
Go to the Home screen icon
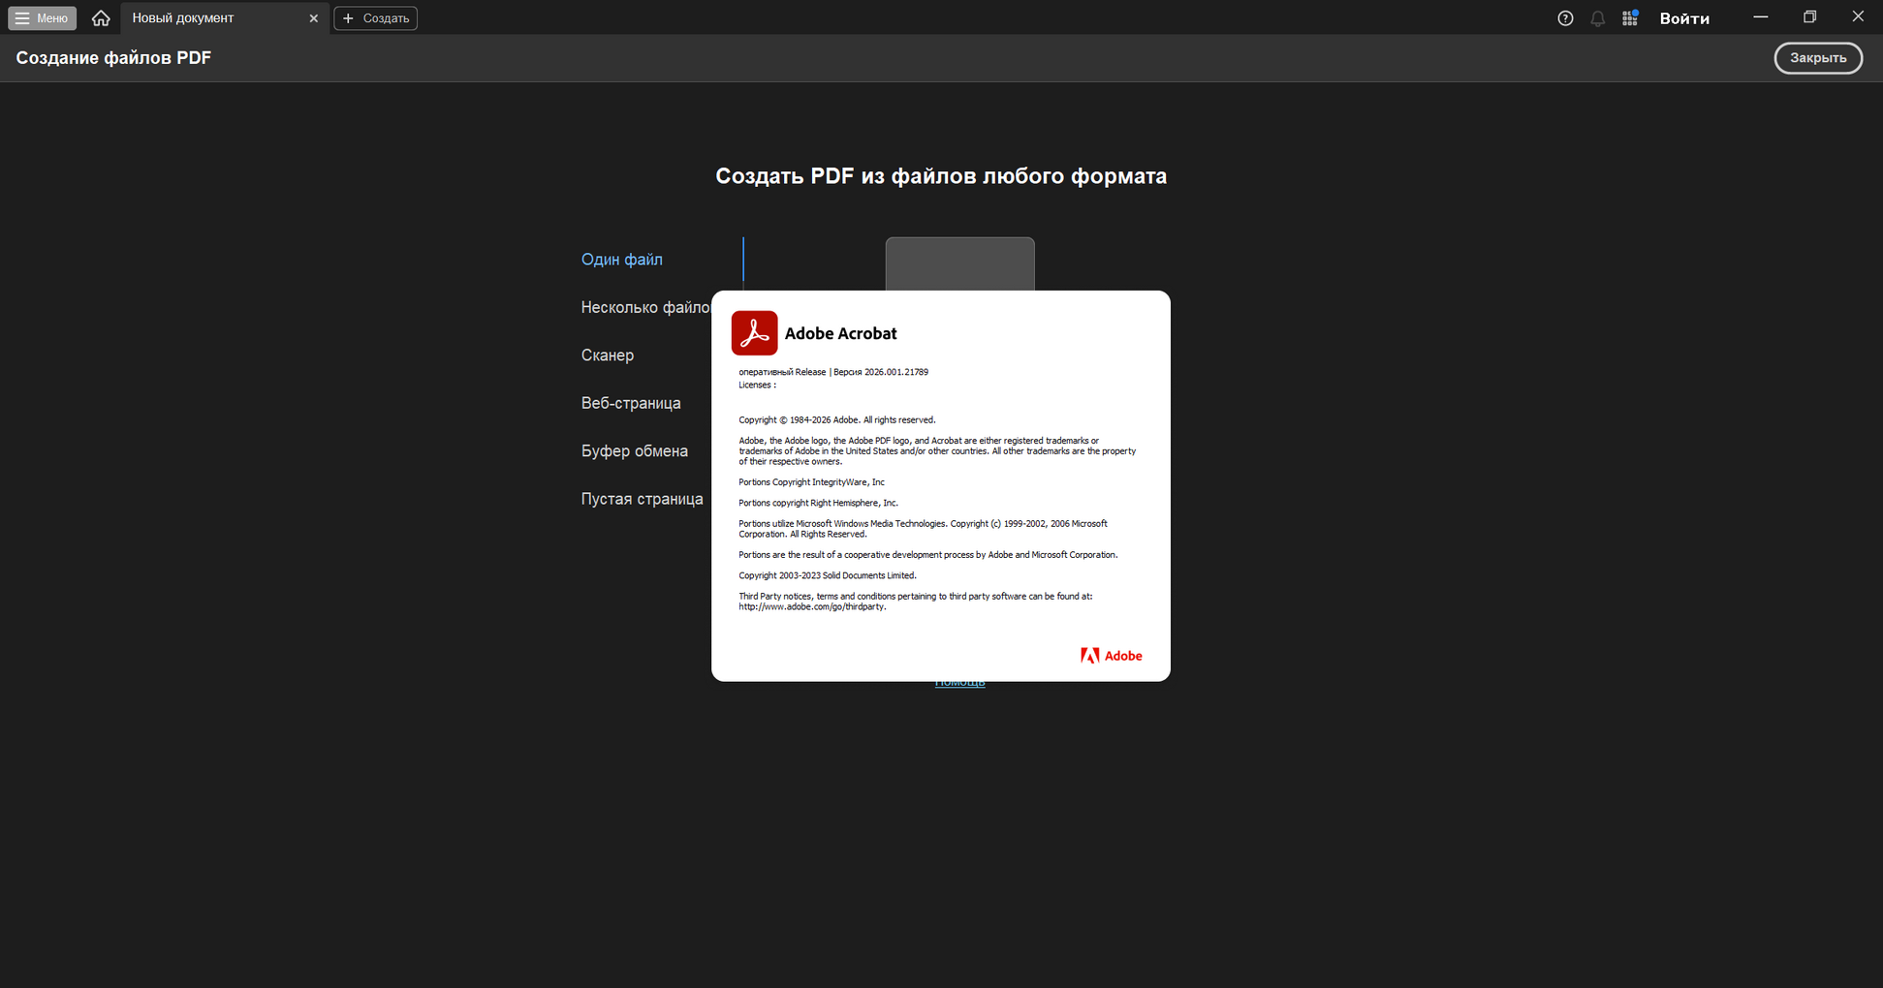pos(101,18)
